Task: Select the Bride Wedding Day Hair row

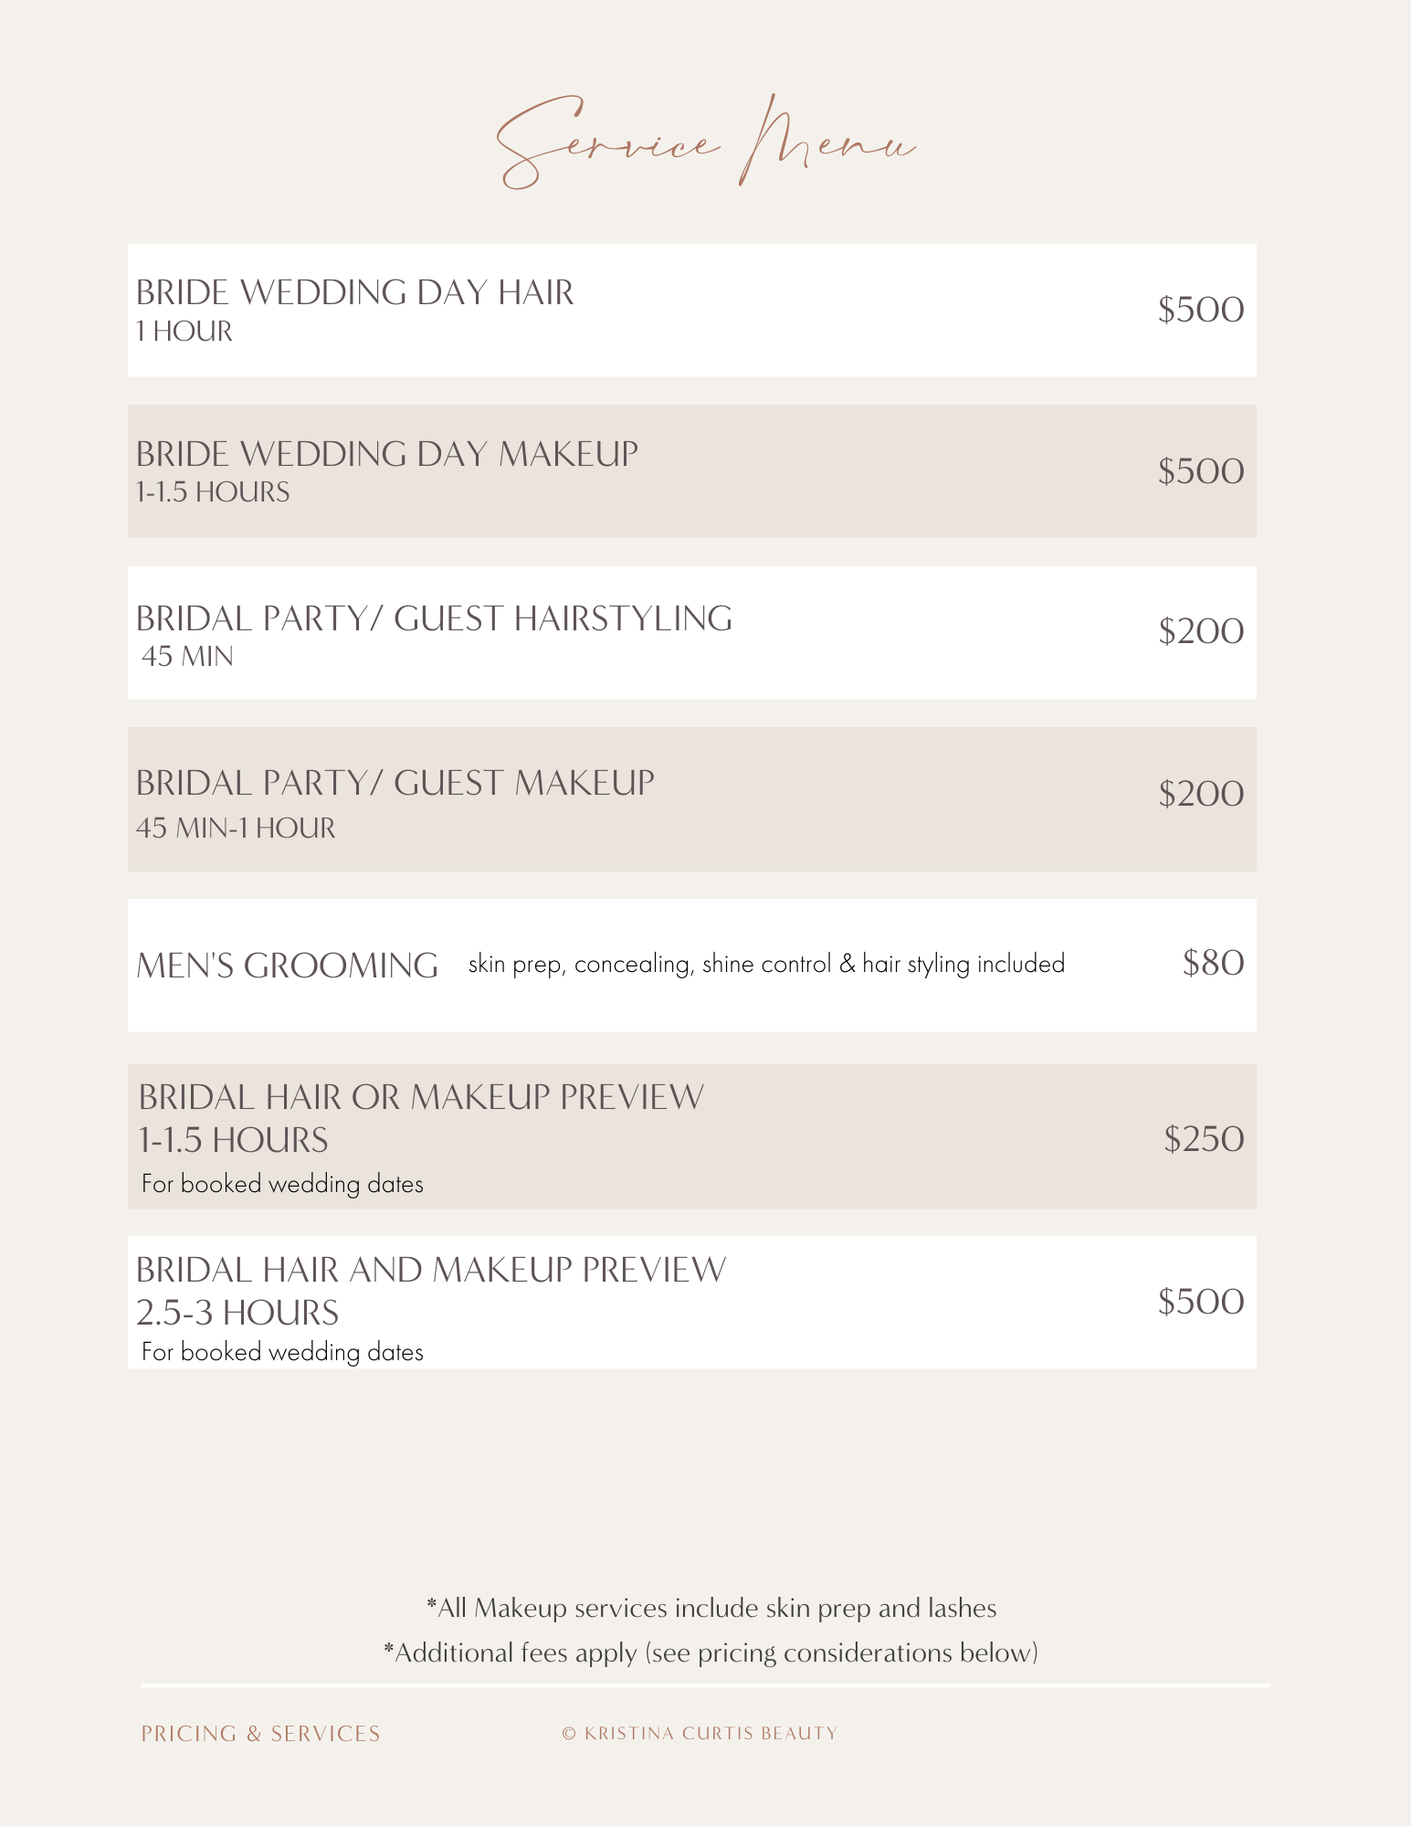Action: tap(691, 310)
